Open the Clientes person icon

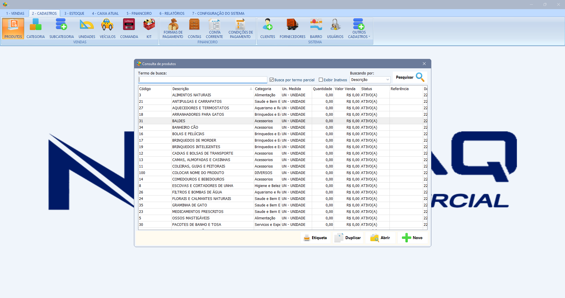pyautogui.click(x=268, y=28)
